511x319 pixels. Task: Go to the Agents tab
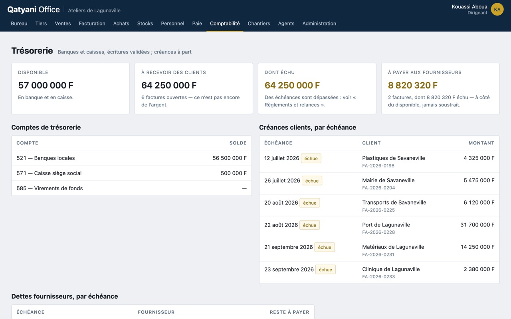point(286,24)
